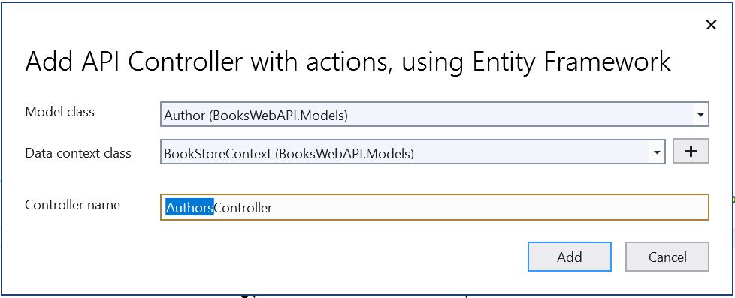Select the Author (BooksWebAPI.Models) model class box

(434, 114)
